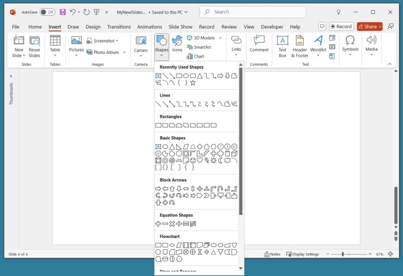Open the Notes pane from the status bar
Image resolution: width=403 pixels, height=276 pixels.
[x=272, y=254]
